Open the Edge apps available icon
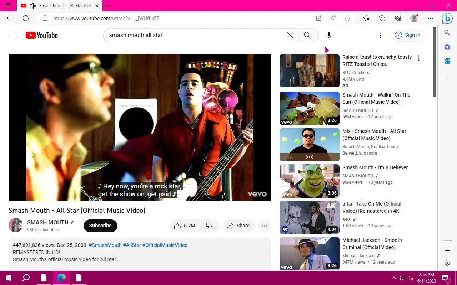The width and height of the screenshot is (457, 285). [x=319, y=18]
